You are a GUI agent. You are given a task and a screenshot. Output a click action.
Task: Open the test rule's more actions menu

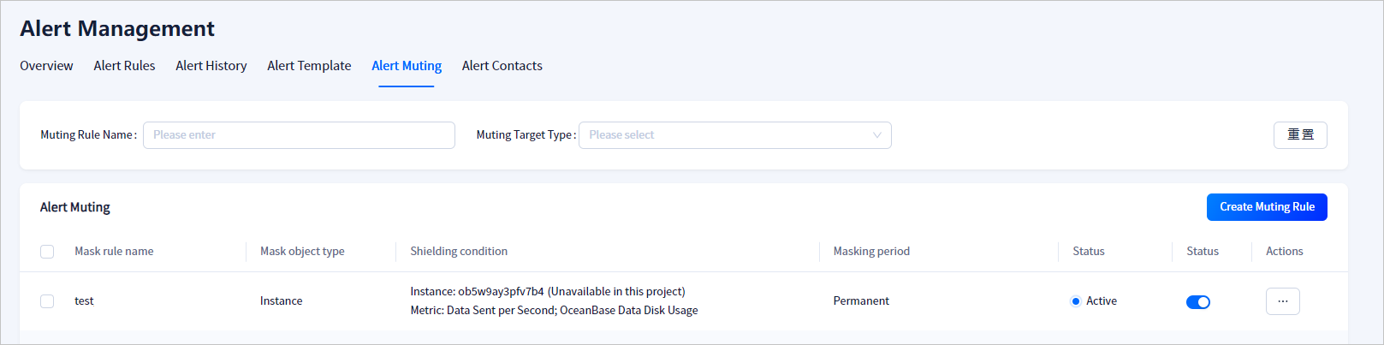(1282, 301)
